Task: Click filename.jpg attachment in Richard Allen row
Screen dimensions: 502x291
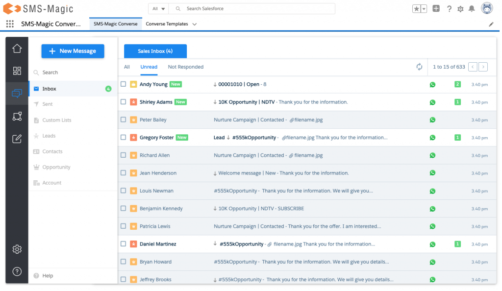Action: pyautogui.click(x=306, y=155)
